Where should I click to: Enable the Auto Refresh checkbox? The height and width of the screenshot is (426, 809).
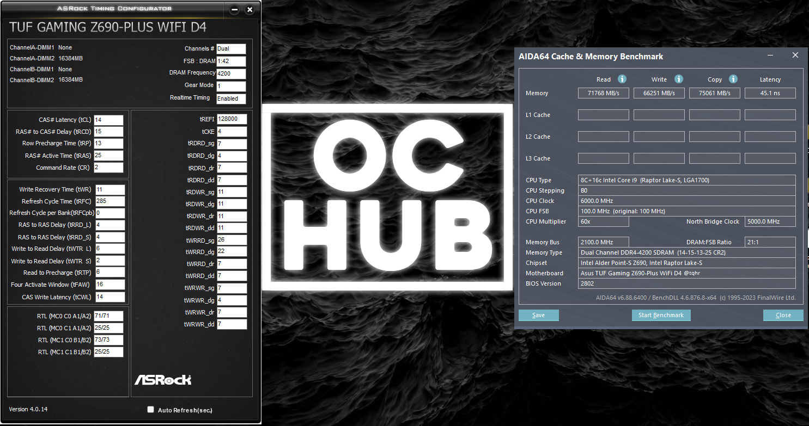click(151, 410)
